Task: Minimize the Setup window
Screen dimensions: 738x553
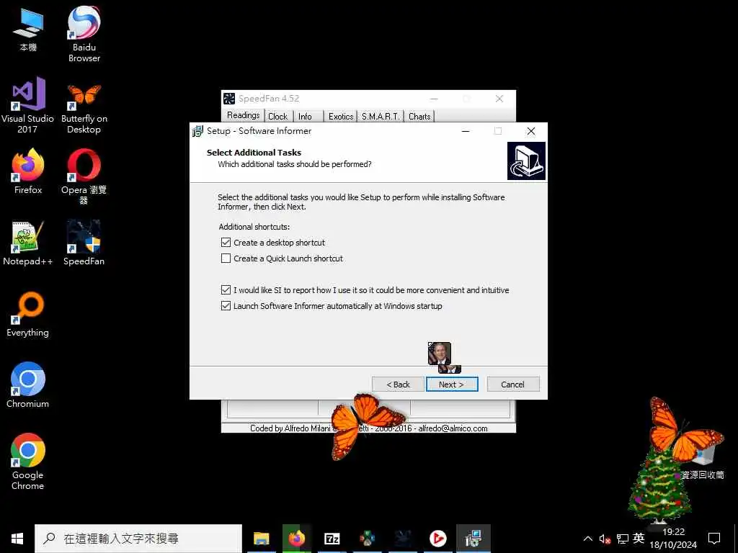Action: pos(466,131)
